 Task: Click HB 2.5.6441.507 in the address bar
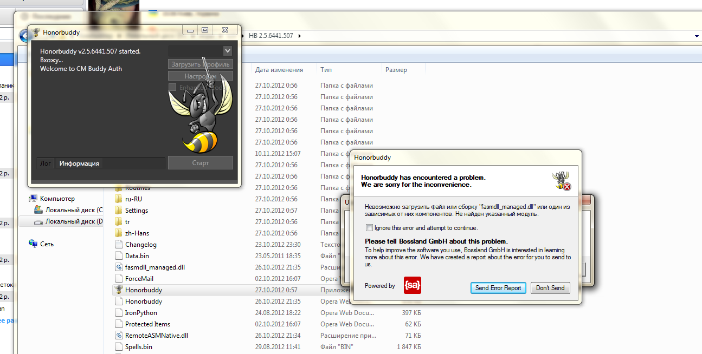tap(271, 36)
